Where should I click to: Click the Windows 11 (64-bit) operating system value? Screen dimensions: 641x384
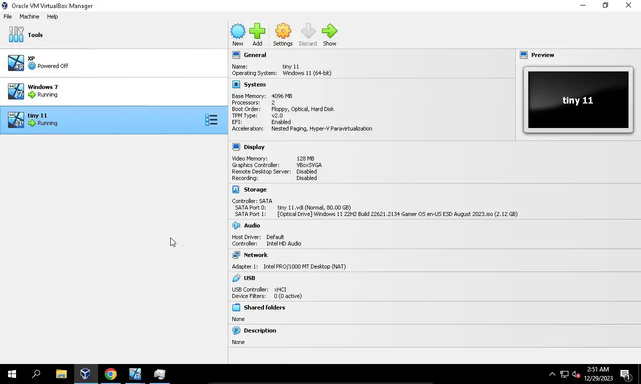[306, 73]
